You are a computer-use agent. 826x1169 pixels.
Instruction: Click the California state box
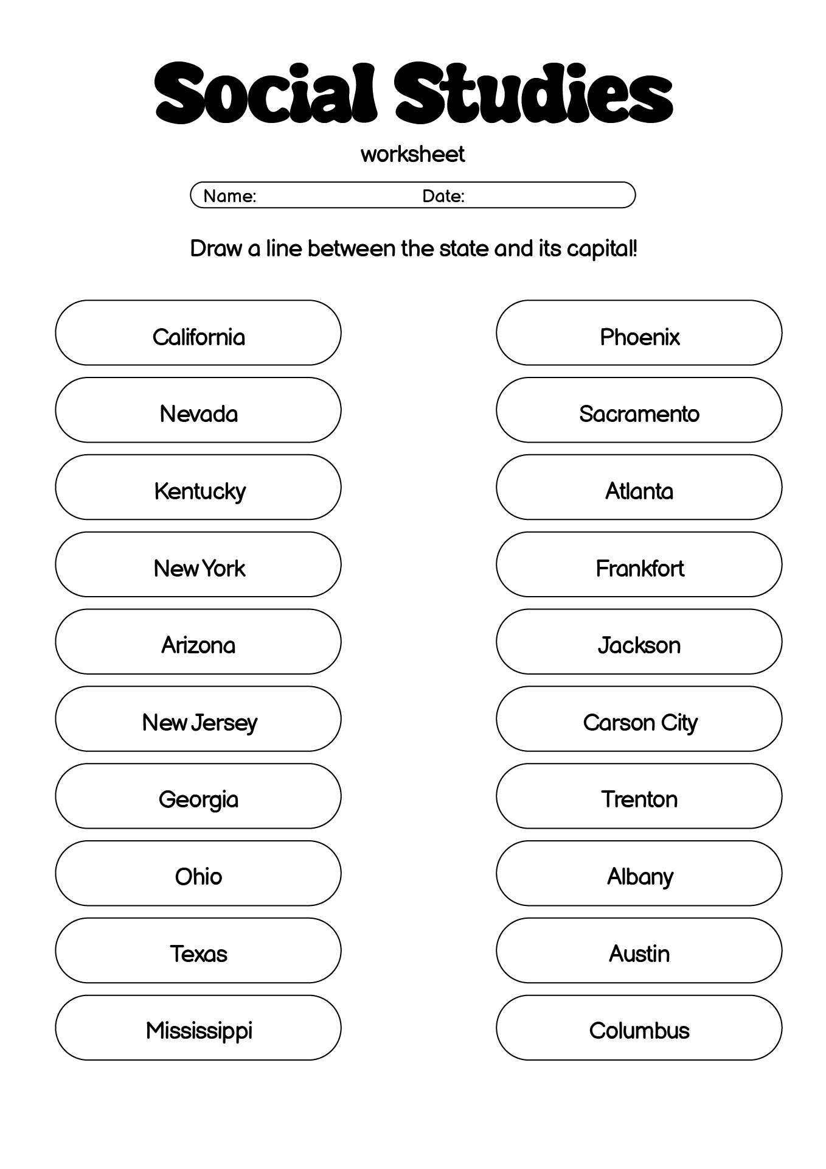(x=198, y=333)
